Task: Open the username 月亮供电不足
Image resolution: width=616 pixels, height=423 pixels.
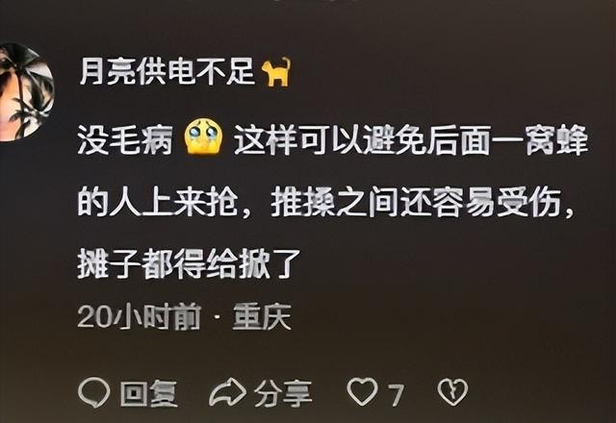Action: pos(167,73)
